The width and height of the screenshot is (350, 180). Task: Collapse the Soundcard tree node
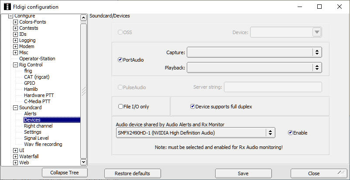[x=16, y=107]
